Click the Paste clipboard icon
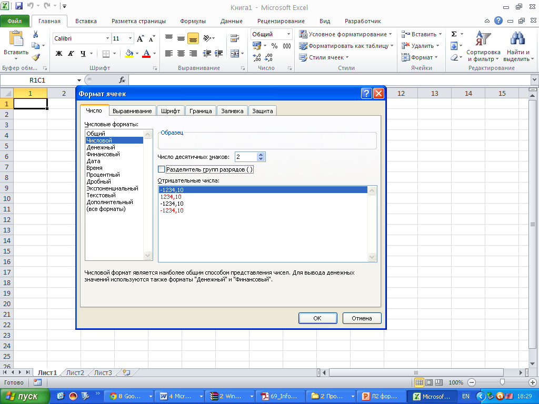Screen dimensions: 539x404 pos(16,38)
